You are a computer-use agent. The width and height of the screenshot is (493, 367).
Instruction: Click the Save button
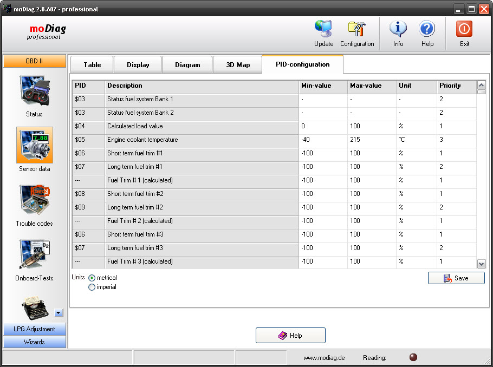coord(456,278)
